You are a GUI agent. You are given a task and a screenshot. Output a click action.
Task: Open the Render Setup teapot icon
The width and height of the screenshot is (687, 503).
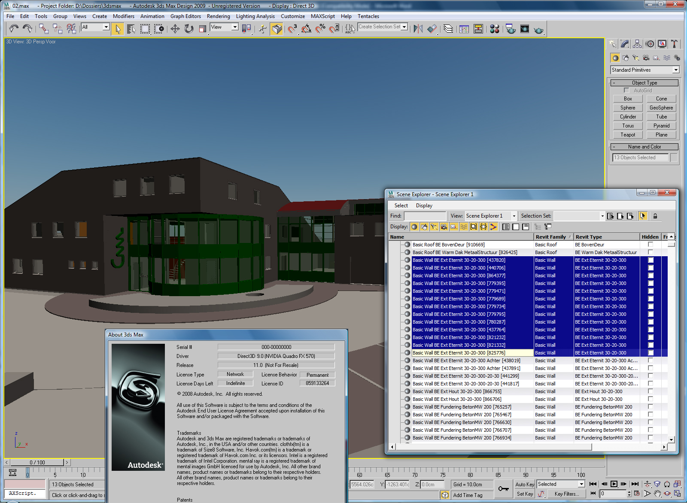pos(511,29)
